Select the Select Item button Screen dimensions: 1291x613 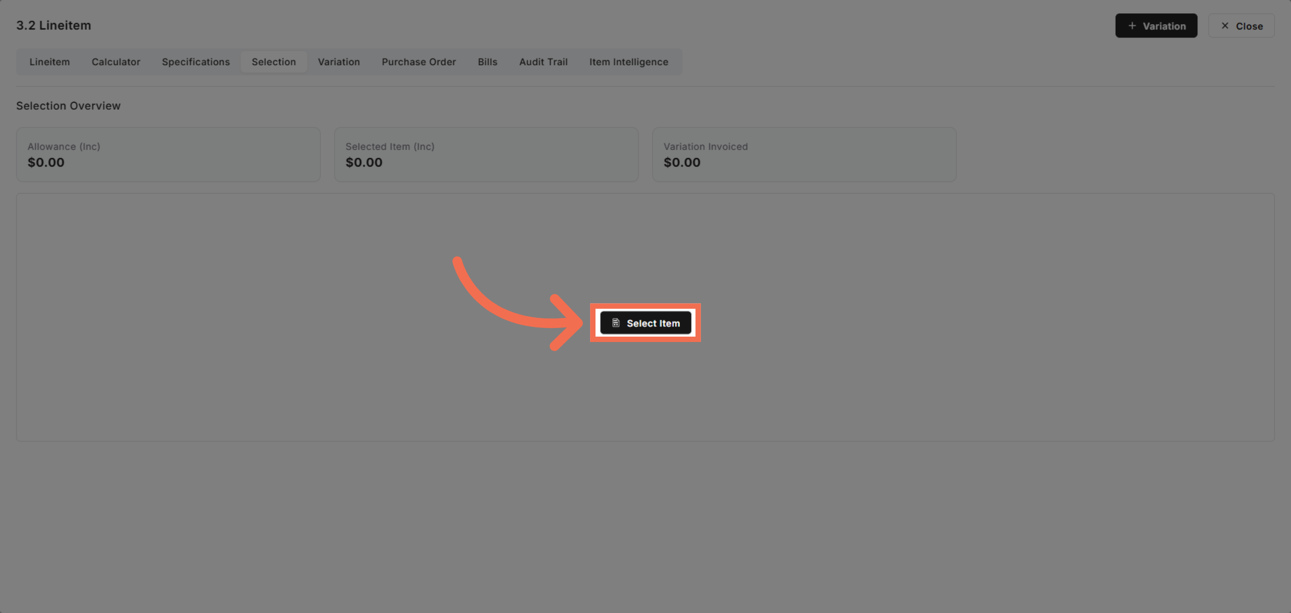click(645, 323)
